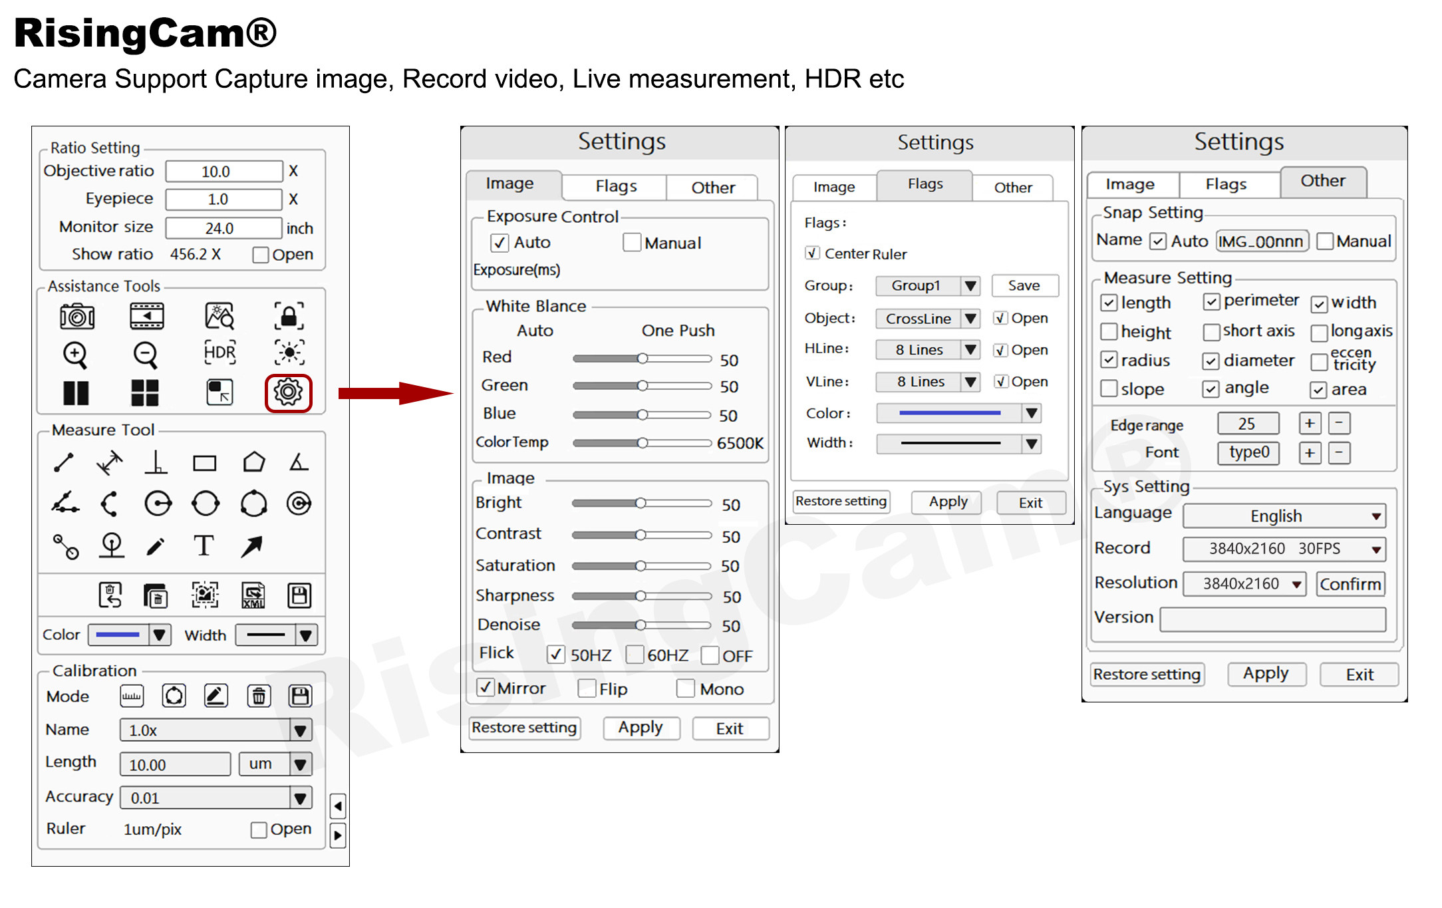1442x908 pixels.
Task: Click the Objective ratio input field
Action: 224,172
